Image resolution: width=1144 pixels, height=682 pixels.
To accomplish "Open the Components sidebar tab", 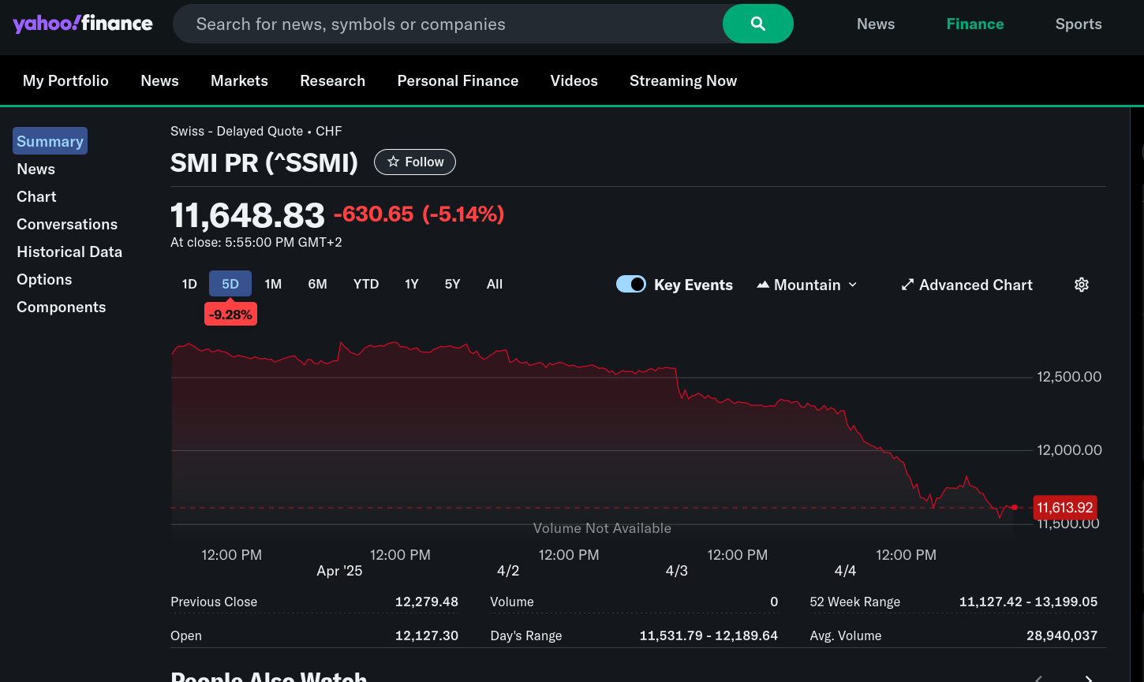I will coord(61,307).
